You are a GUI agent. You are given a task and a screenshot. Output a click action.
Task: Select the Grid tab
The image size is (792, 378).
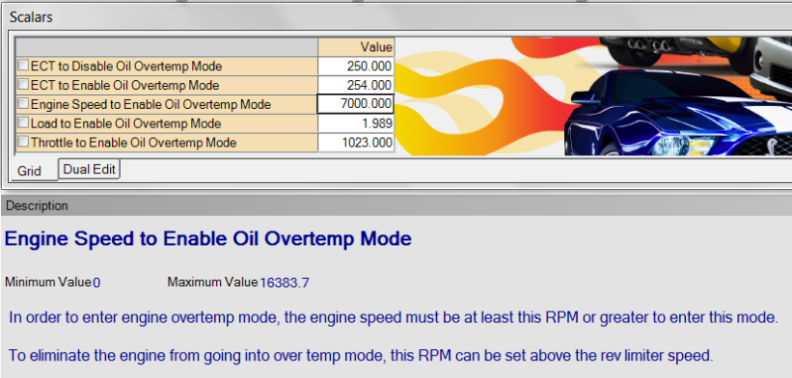[x=29, y=171]
